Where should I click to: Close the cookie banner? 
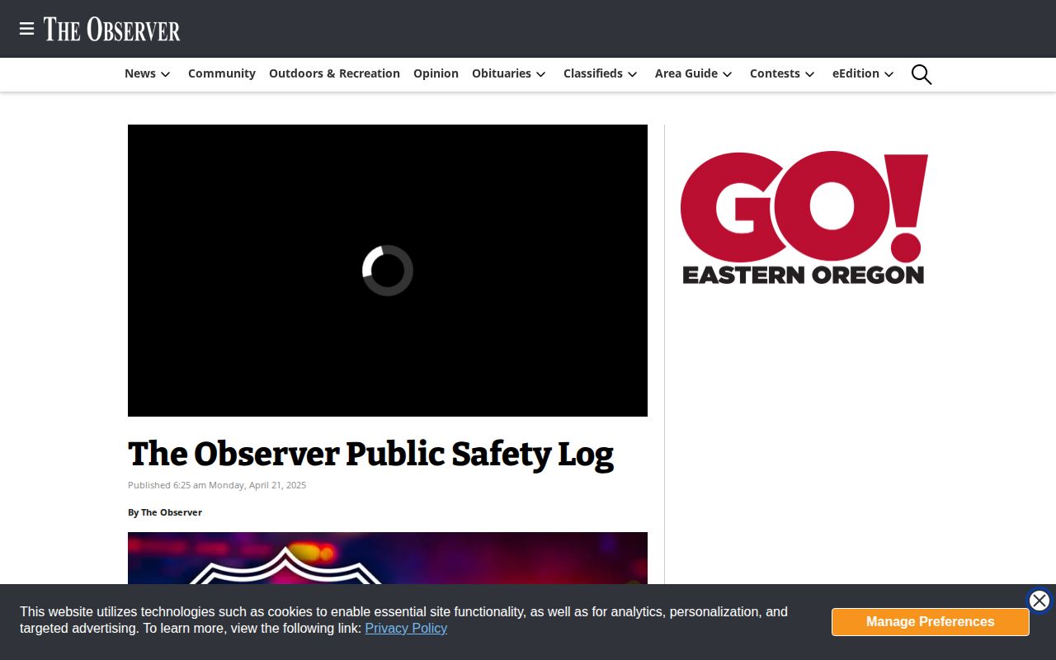1039,601
